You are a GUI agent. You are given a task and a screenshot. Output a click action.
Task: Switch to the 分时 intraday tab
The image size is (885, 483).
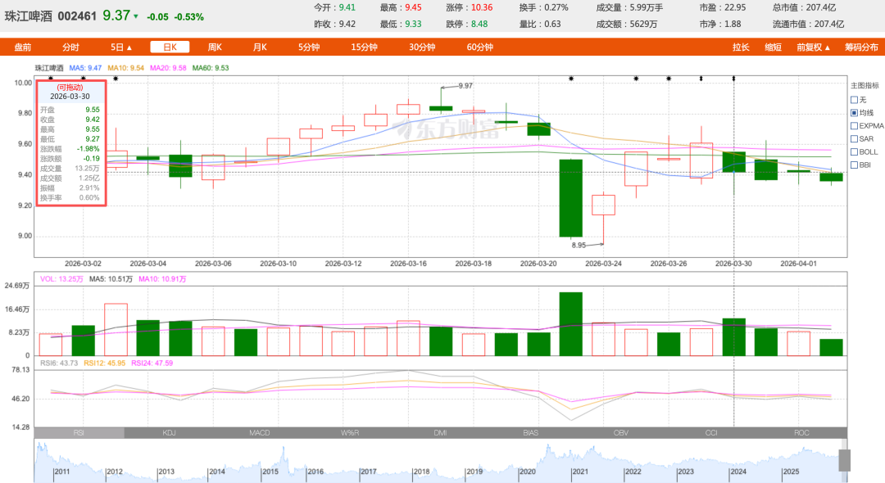(x=70, y=47)
